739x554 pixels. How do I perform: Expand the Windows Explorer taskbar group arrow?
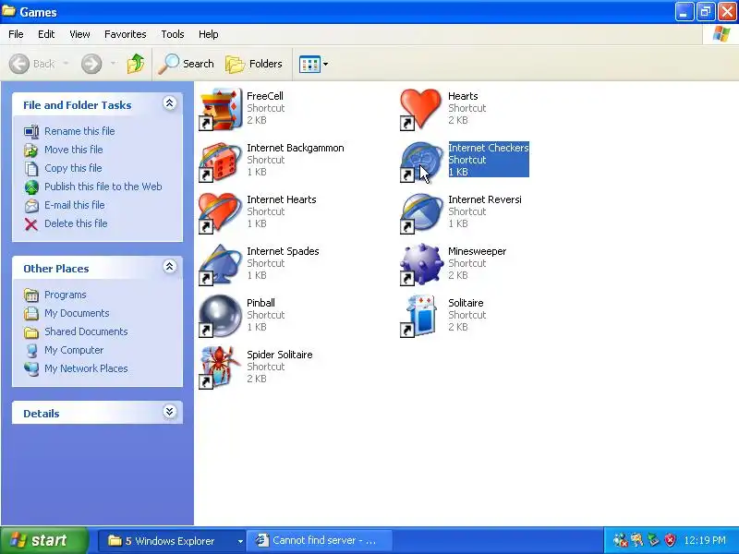[x=240, y=541]
